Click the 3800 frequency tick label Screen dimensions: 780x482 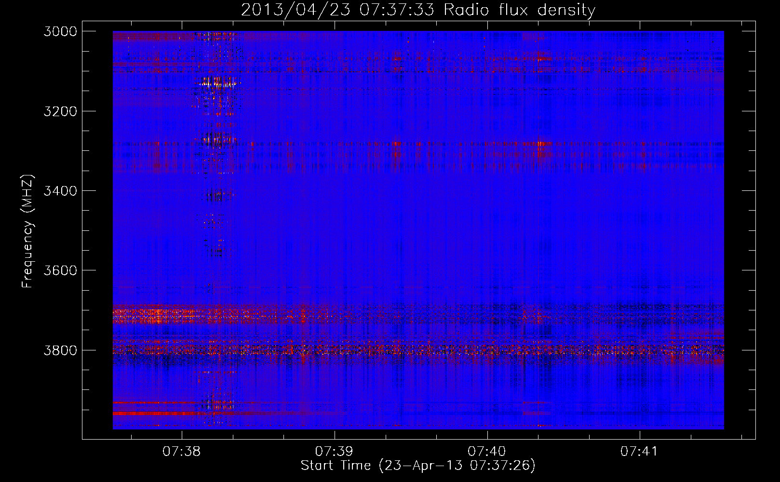(60, 350)
